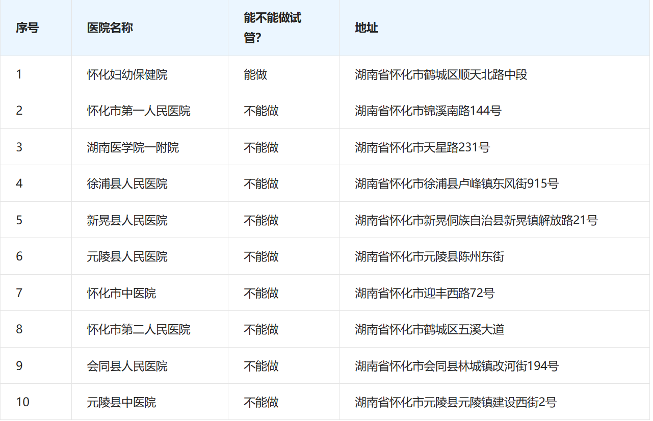Click serial number 4 in 徐浦县人民医院 row
The width and height of the screenshot is (653, 421).
19,183
